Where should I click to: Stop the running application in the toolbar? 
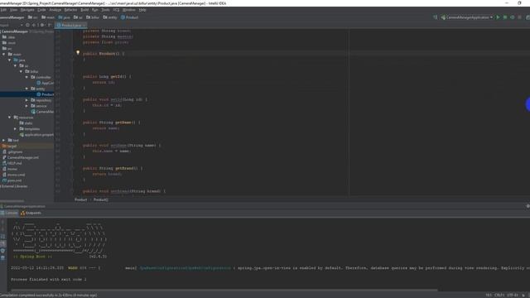(x=520, y=17)
